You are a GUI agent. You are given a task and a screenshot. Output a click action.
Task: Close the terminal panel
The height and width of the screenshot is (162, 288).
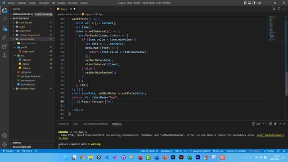click(284, 124)
